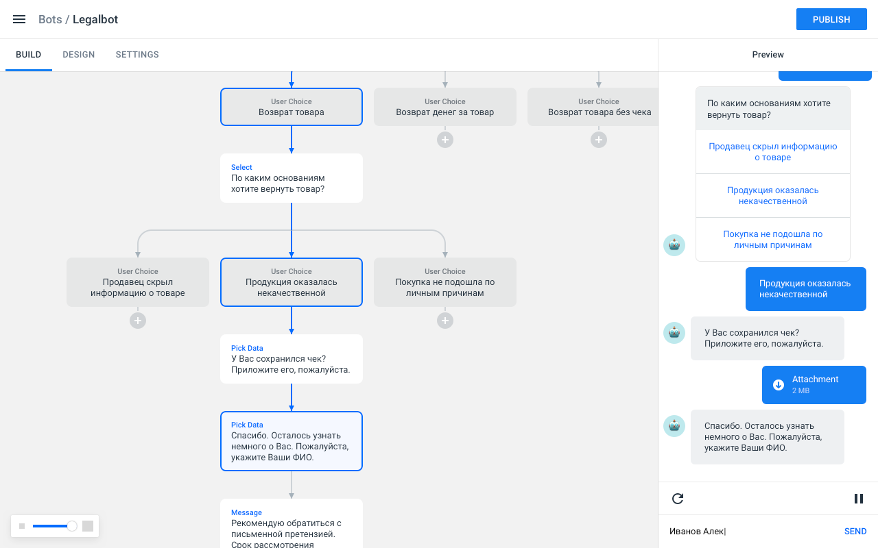878x548 pixels.
Task: Select the Build tab
Action: coord(29,55)
